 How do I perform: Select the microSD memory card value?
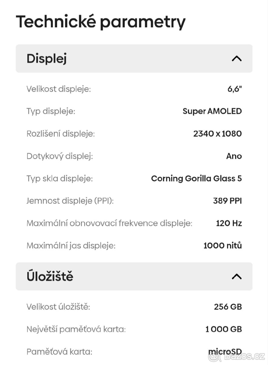(226, 351)
